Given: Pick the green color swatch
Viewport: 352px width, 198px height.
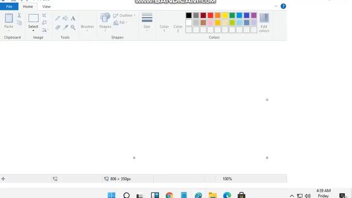Looking at the screenshot, I should 232,15.
